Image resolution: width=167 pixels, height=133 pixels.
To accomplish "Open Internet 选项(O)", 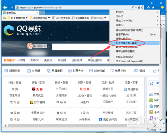I will [135, 57].
